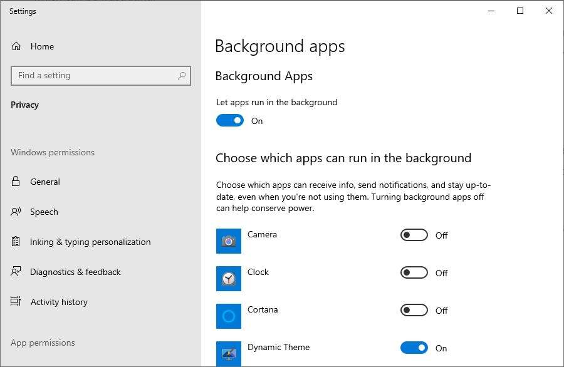Click the General lock icon

click(16, 181)
